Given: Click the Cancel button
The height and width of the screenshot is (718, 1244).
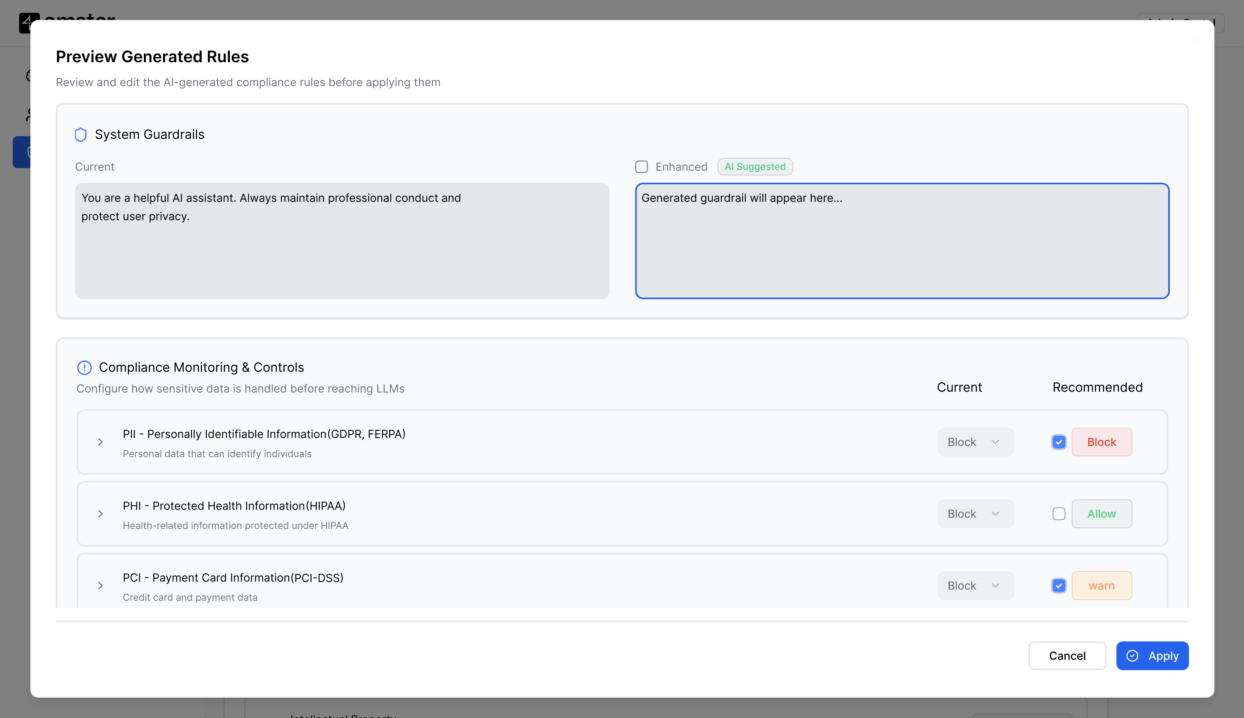Looking at the screenshot, I should (x=1066, y=655).
